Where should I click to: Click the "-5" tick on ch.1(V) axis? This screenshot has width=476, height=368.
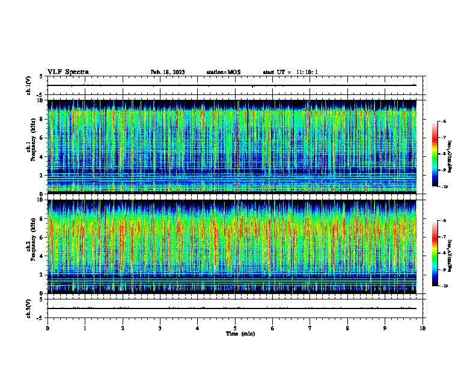tap(40, 95)
